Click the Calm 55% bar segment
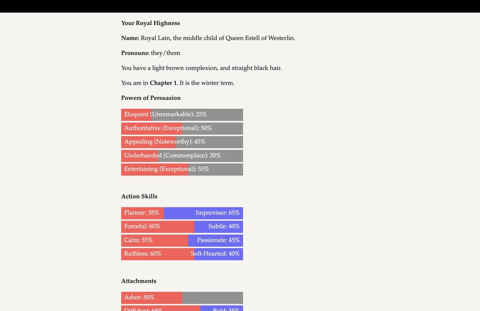The image size is (480, 311). (x=155, y=240)
